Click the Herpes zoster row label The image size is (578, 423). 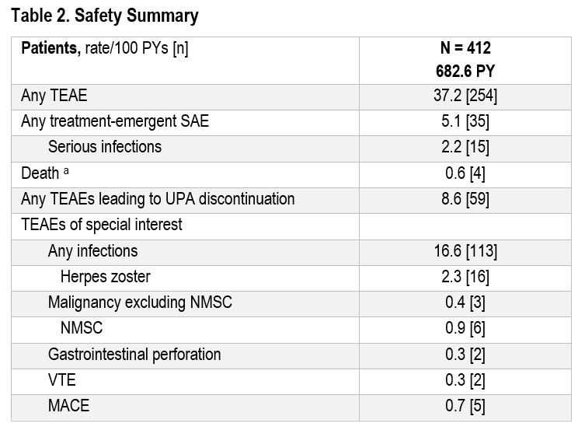pos(105,276)
